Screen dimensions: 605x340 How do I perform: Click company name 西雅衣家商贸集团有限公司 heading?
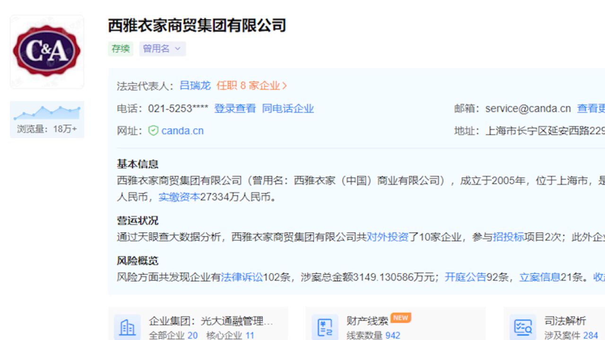coord(197,25)
